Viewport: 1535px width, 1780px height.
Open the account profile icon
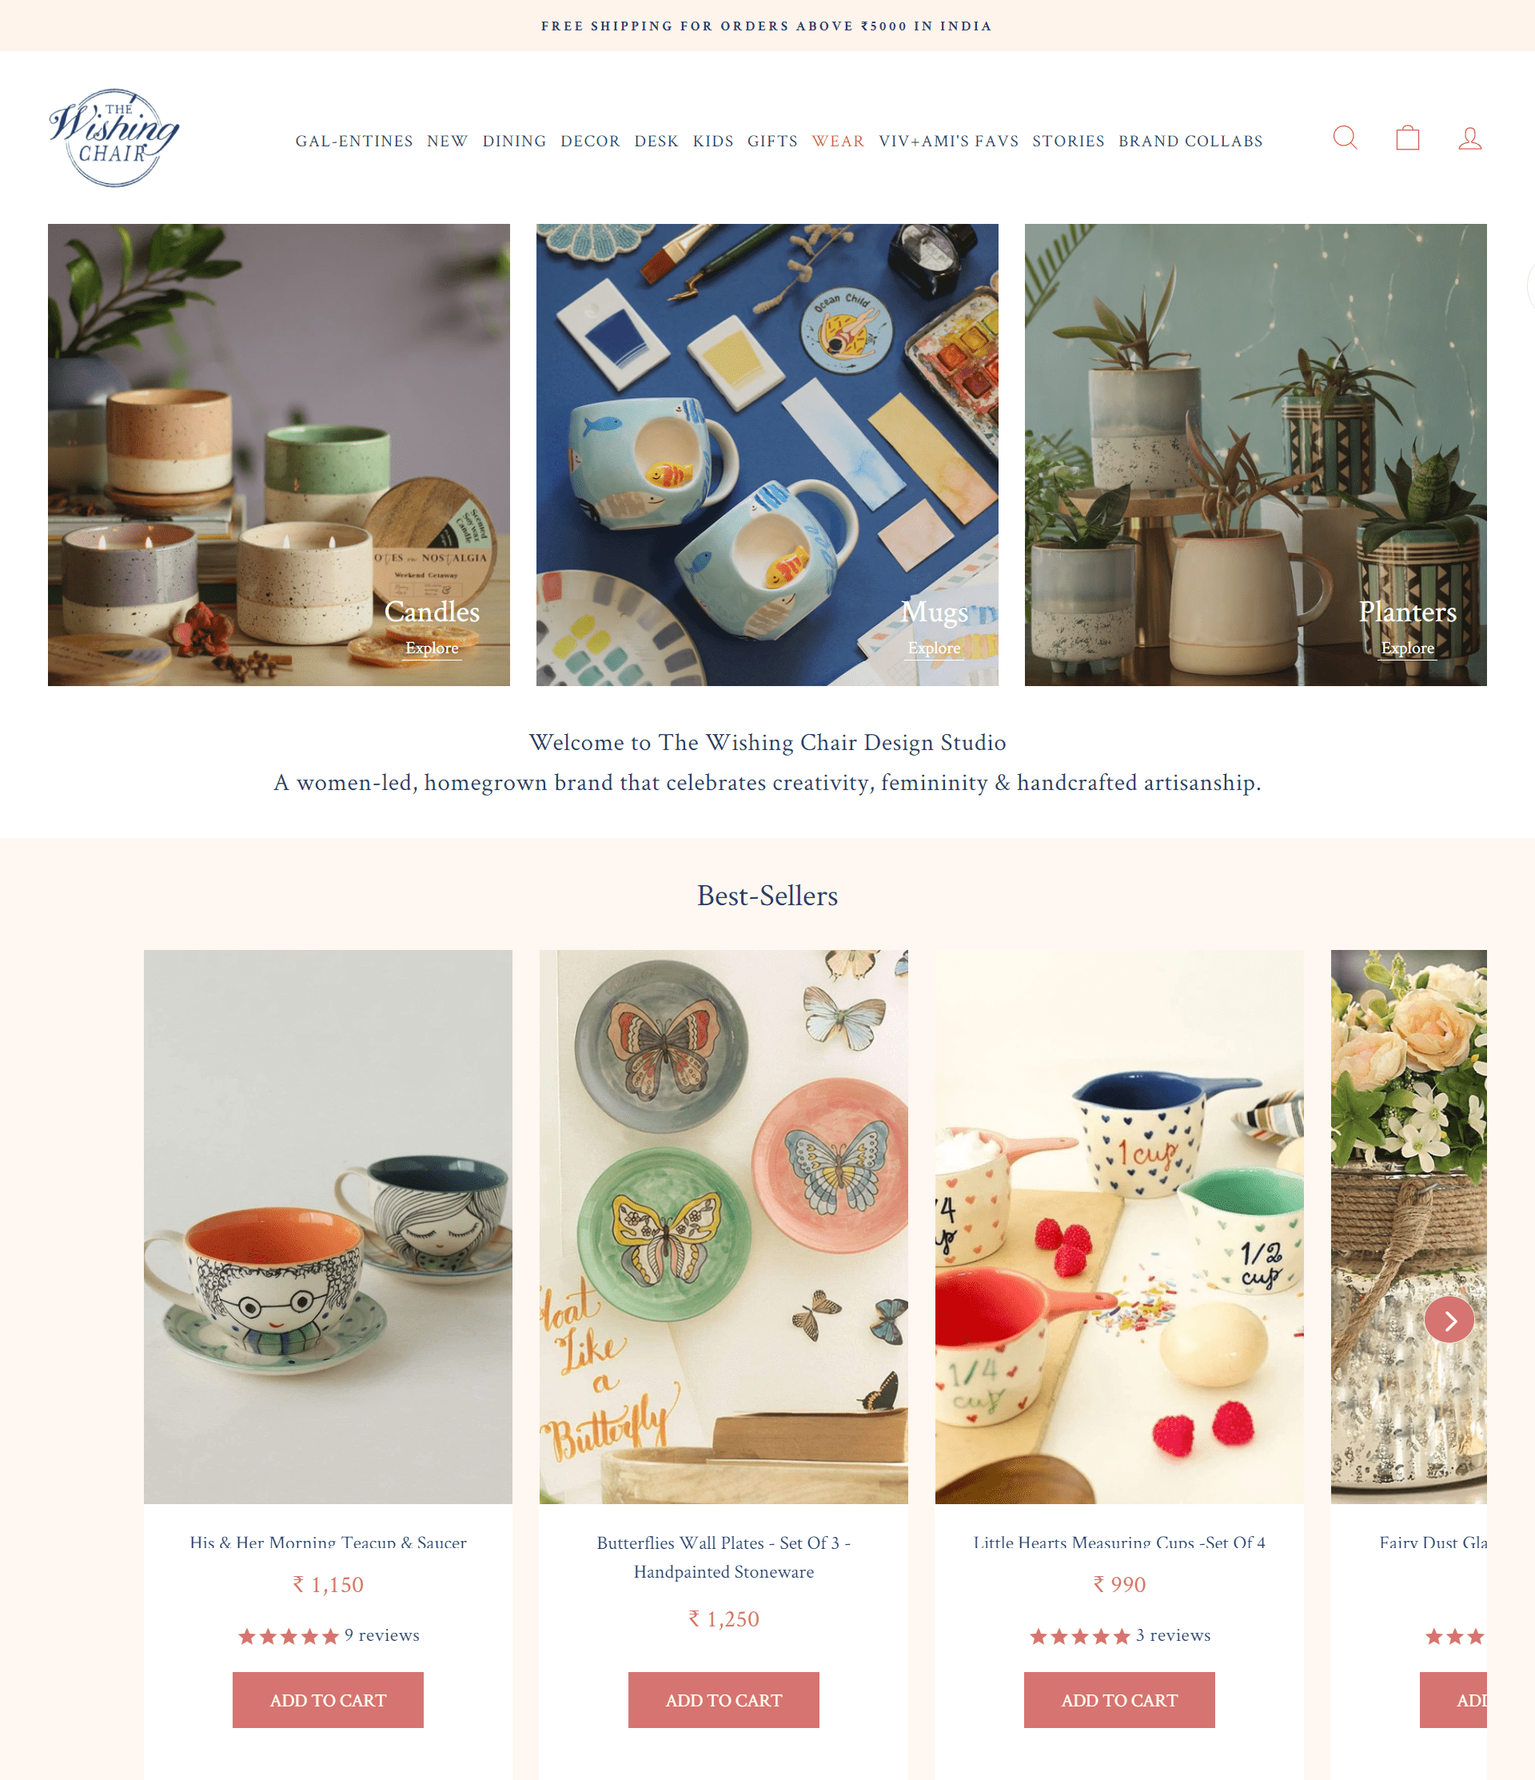pyautogui.click(x=1469, y=138)
